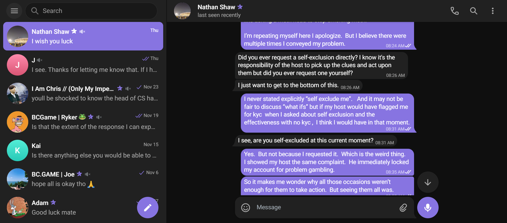
Task: Open the conversation with Kai
Action: (83, 150)
